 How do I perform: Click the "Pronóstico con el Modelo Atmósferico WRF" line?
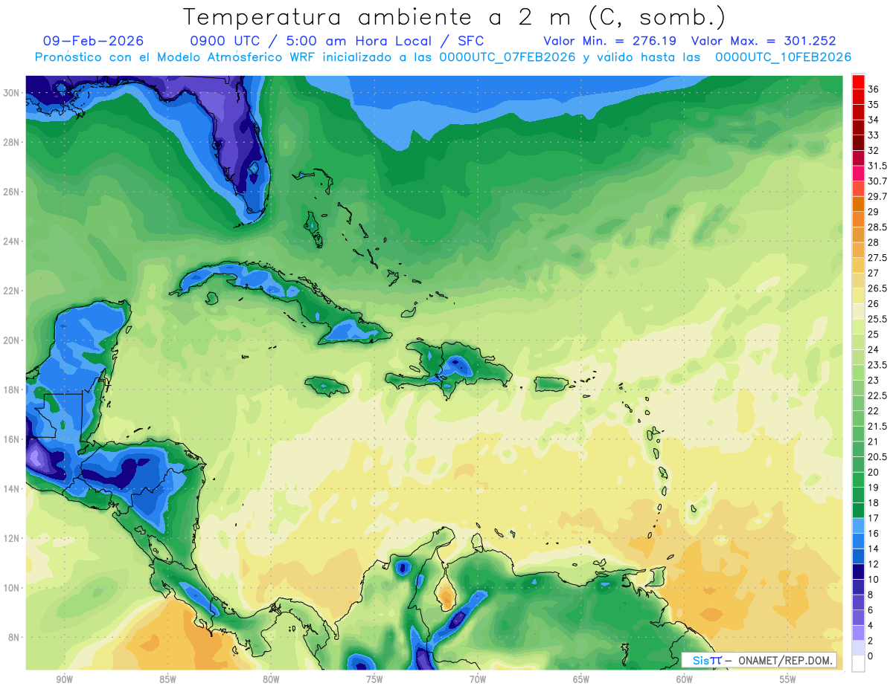coord(176,56)
